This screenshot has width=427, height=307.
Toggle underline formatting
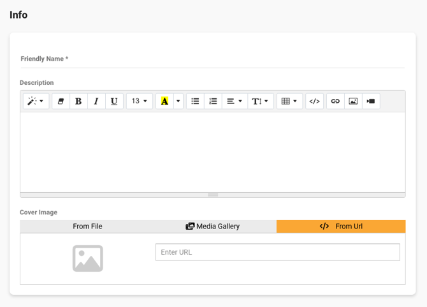(x=114, y=101)
